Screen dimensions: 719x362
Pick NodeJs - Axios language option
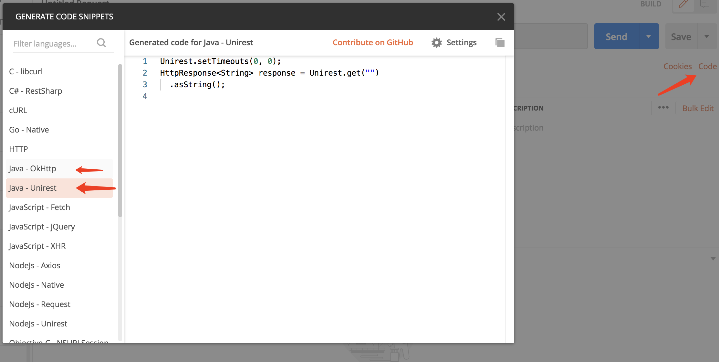point(35,265)
